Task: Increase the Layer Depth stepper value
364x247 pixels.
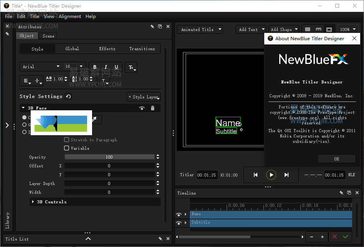Action: click(158, 182)
